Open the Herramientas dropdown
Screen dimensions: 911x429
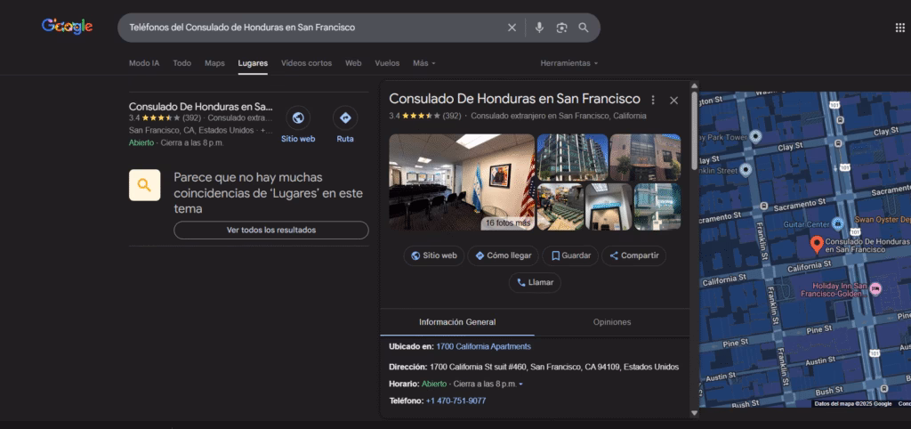coord(568,63)
